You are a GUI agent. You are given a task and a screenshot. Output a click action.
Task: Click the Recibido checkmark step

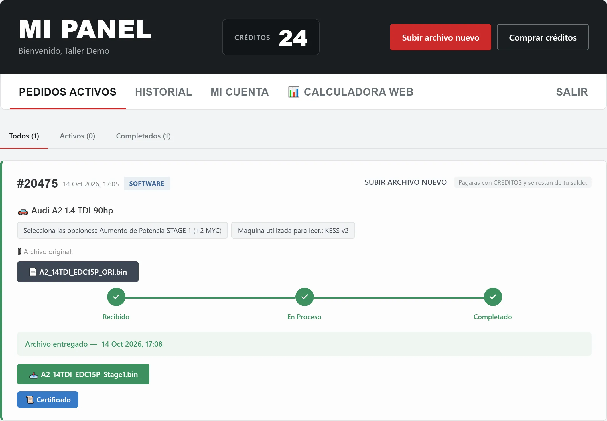point(116,297)
